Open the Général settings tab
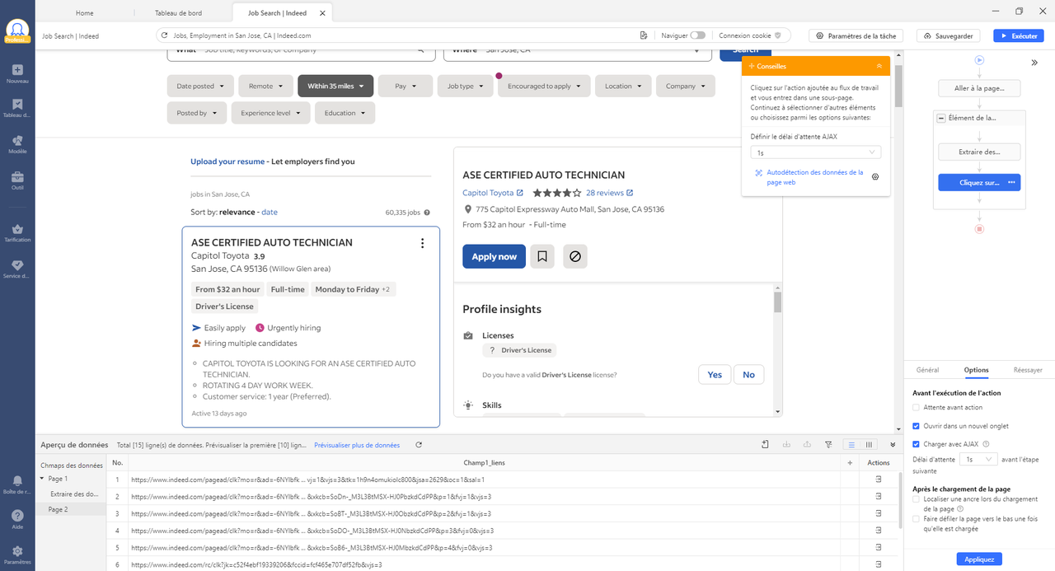 point(927,370)
